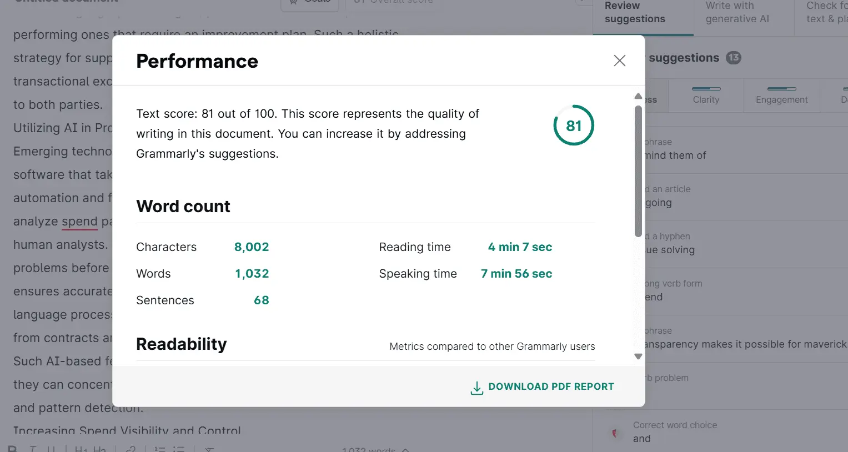Open the 'ansparency makes it possible' suggestion
Viewport: 848px width, 452px height.
click(746, 338)
